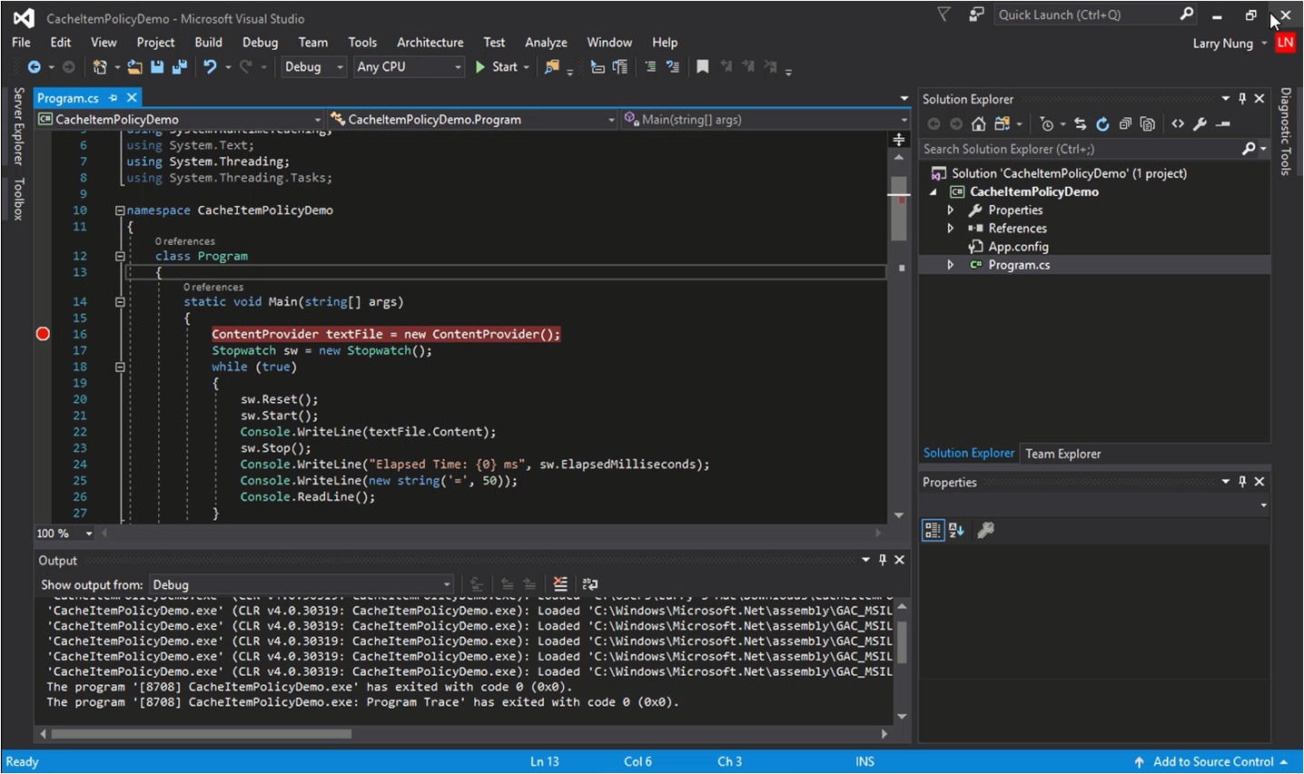The height and width of the screenshot is (774, 1304).
Task: Click the Comment out selected lines icon
Action: [x=650, y=67]
